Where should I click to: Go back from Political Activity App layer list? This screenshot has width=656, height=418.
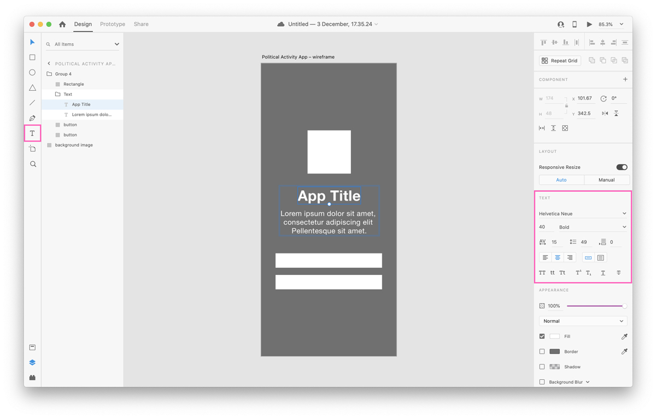click(49, 64)
